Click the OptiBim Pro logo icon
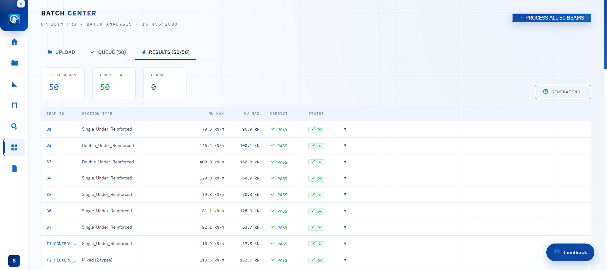 click(14, 19)
